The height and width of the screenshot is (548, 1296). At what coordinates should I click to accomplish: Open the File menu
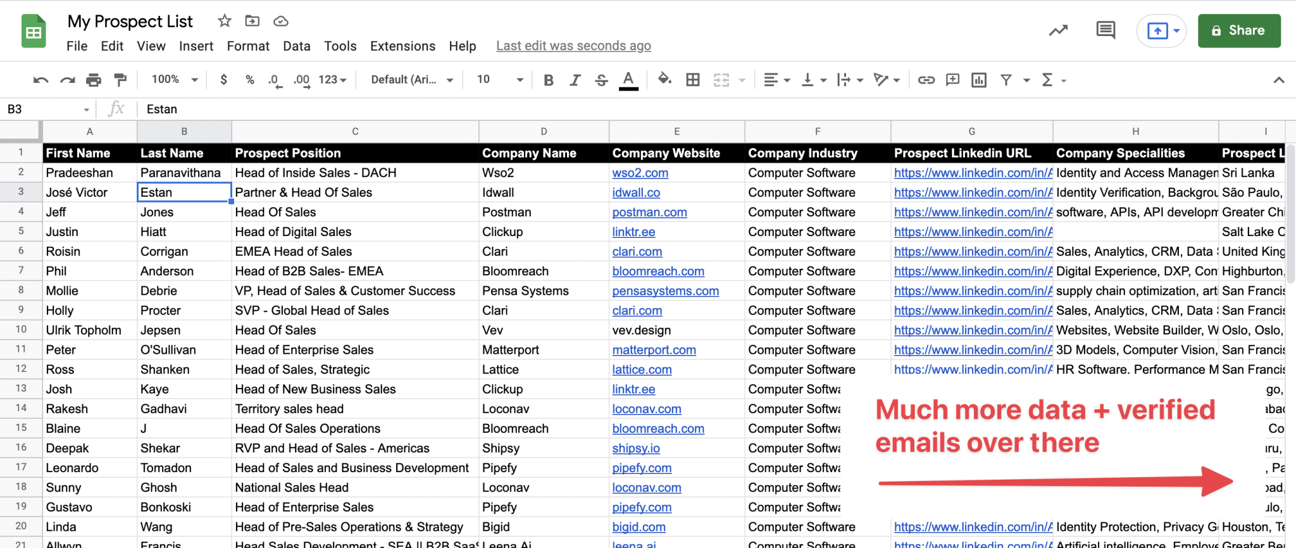(x=77, y=46)
